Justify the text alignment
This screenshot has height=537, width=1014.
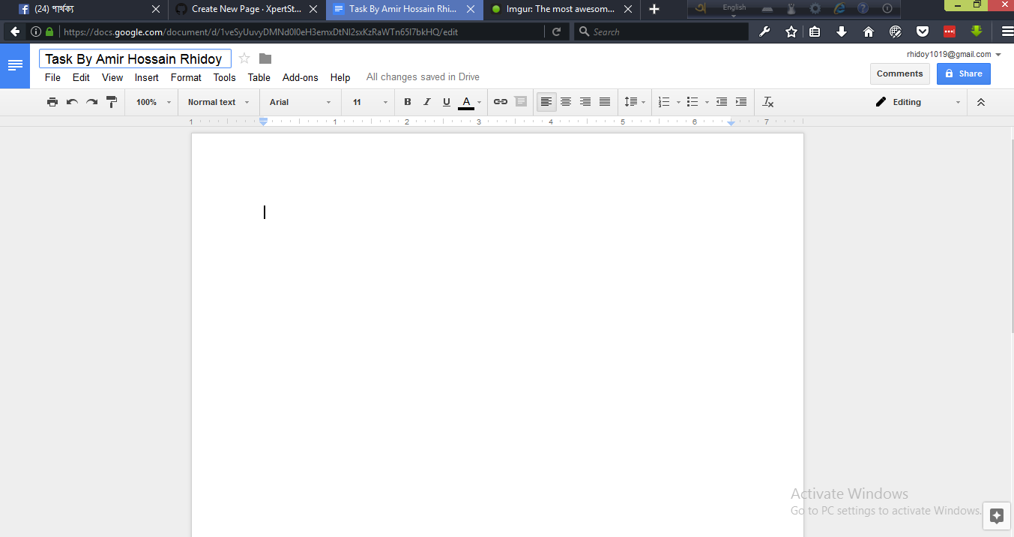click(605, 102)
